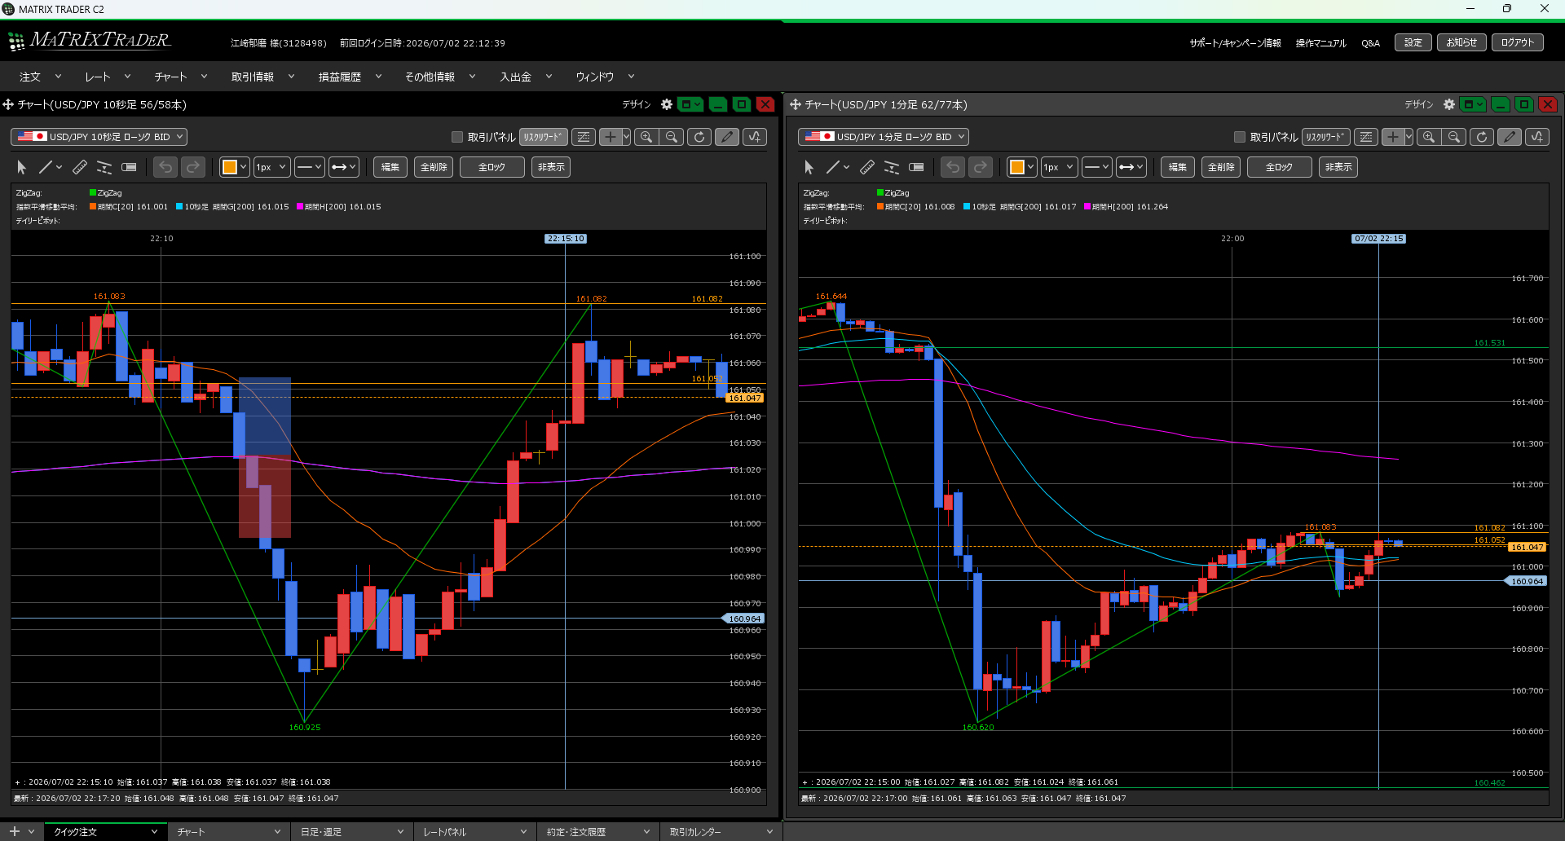Open the USD/JPY 10秒足 ローソク BID selector
1565x841 pixels.
(x=99, y=137)
